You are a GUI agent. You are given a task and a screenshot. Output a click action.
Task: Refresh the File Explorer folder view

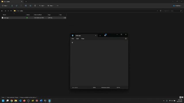coord(160,11)
